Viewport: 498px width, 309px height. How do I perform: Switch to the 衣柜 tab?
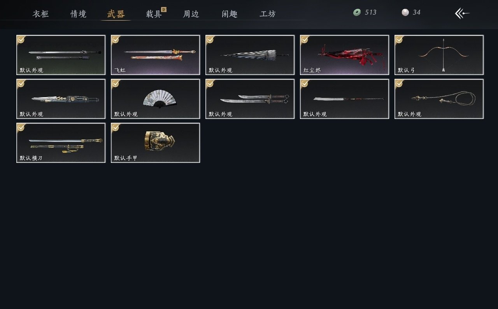coord(40,14)
